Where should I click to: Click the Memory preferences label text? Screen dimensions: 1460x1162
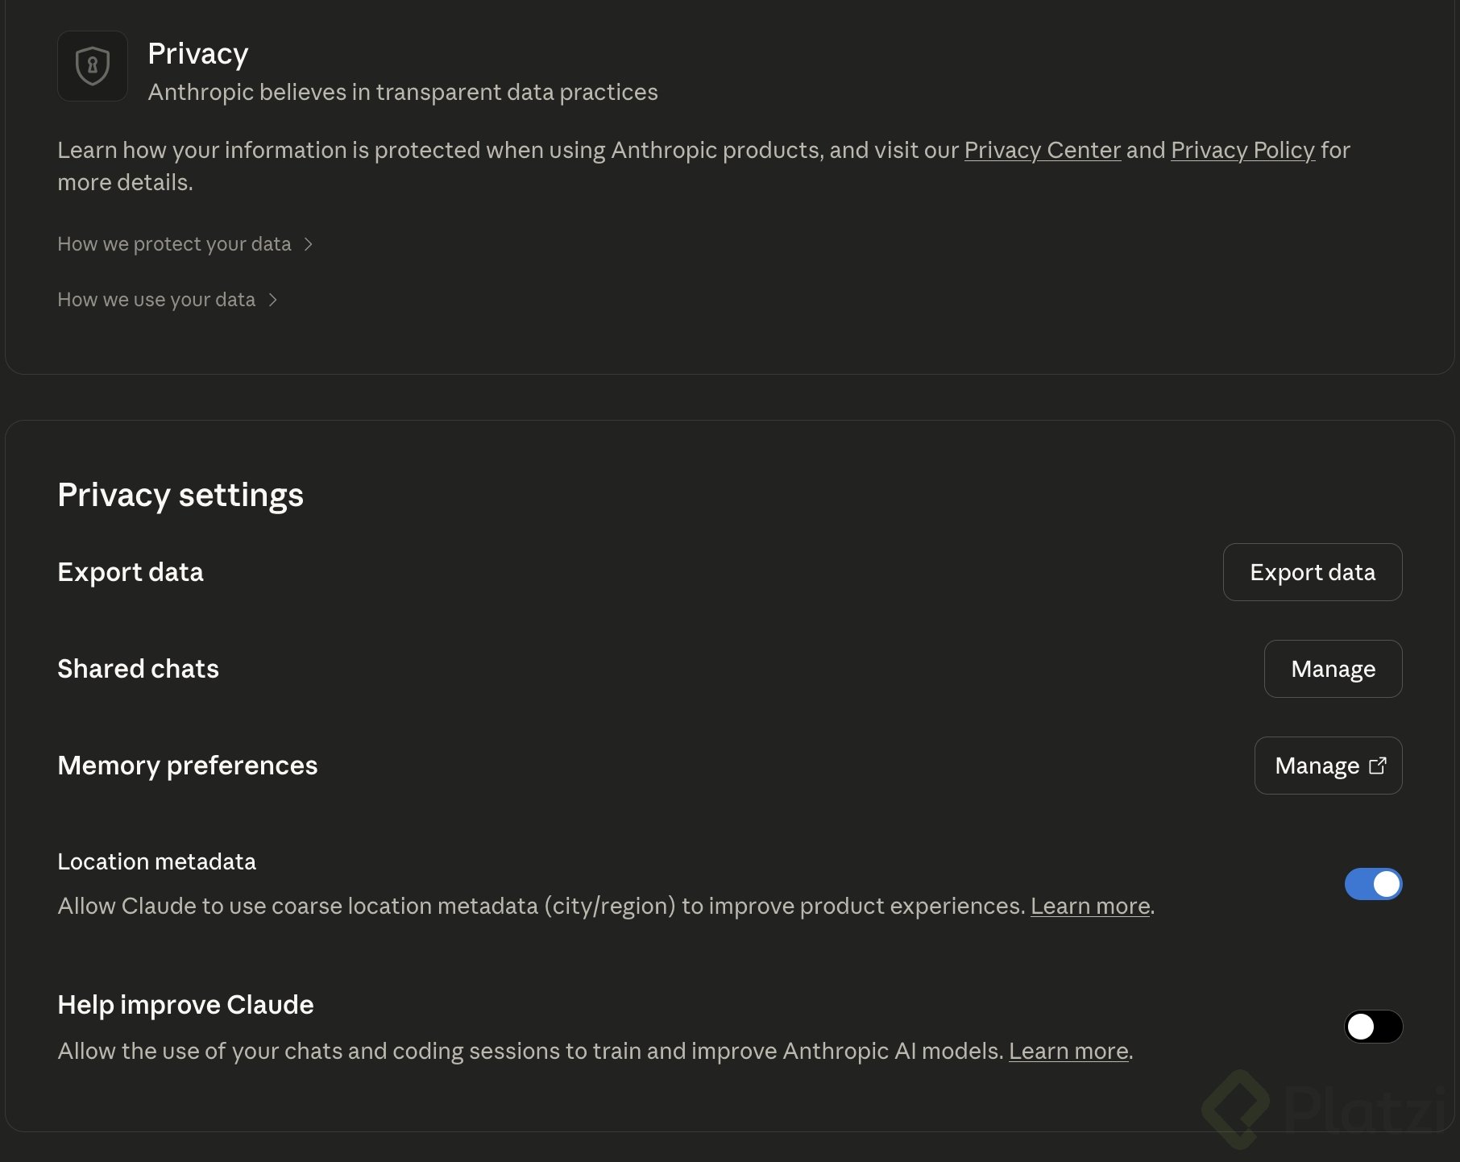pyautogui.click(x=187, y=766)
